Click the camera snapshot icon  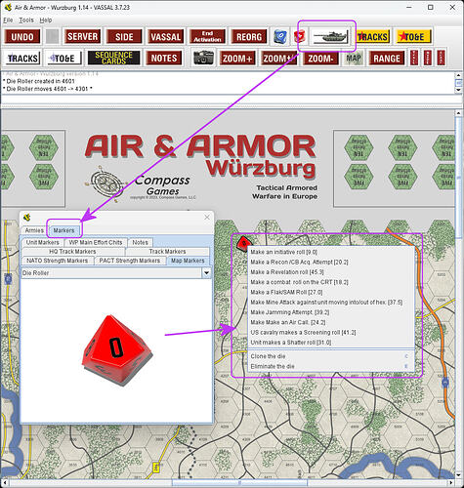pyautogui.click(x=203, y=59)
